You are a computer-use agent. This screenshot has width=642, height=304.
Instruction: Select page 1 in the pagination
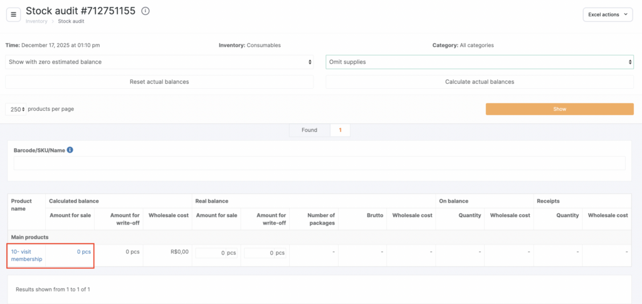340,130
